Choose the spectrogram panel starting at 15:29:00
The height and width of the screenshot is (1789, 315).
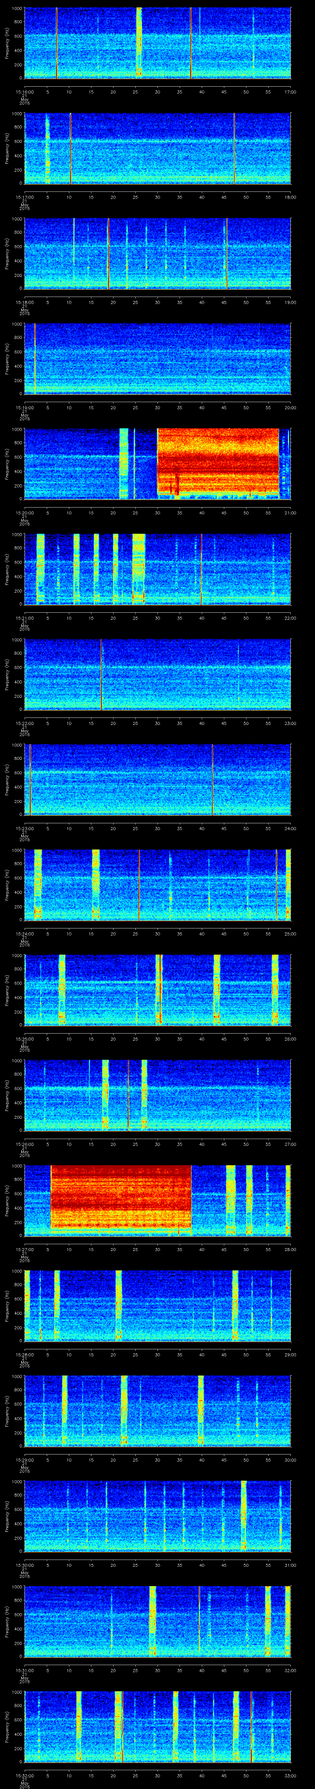tap(158, 1411)
